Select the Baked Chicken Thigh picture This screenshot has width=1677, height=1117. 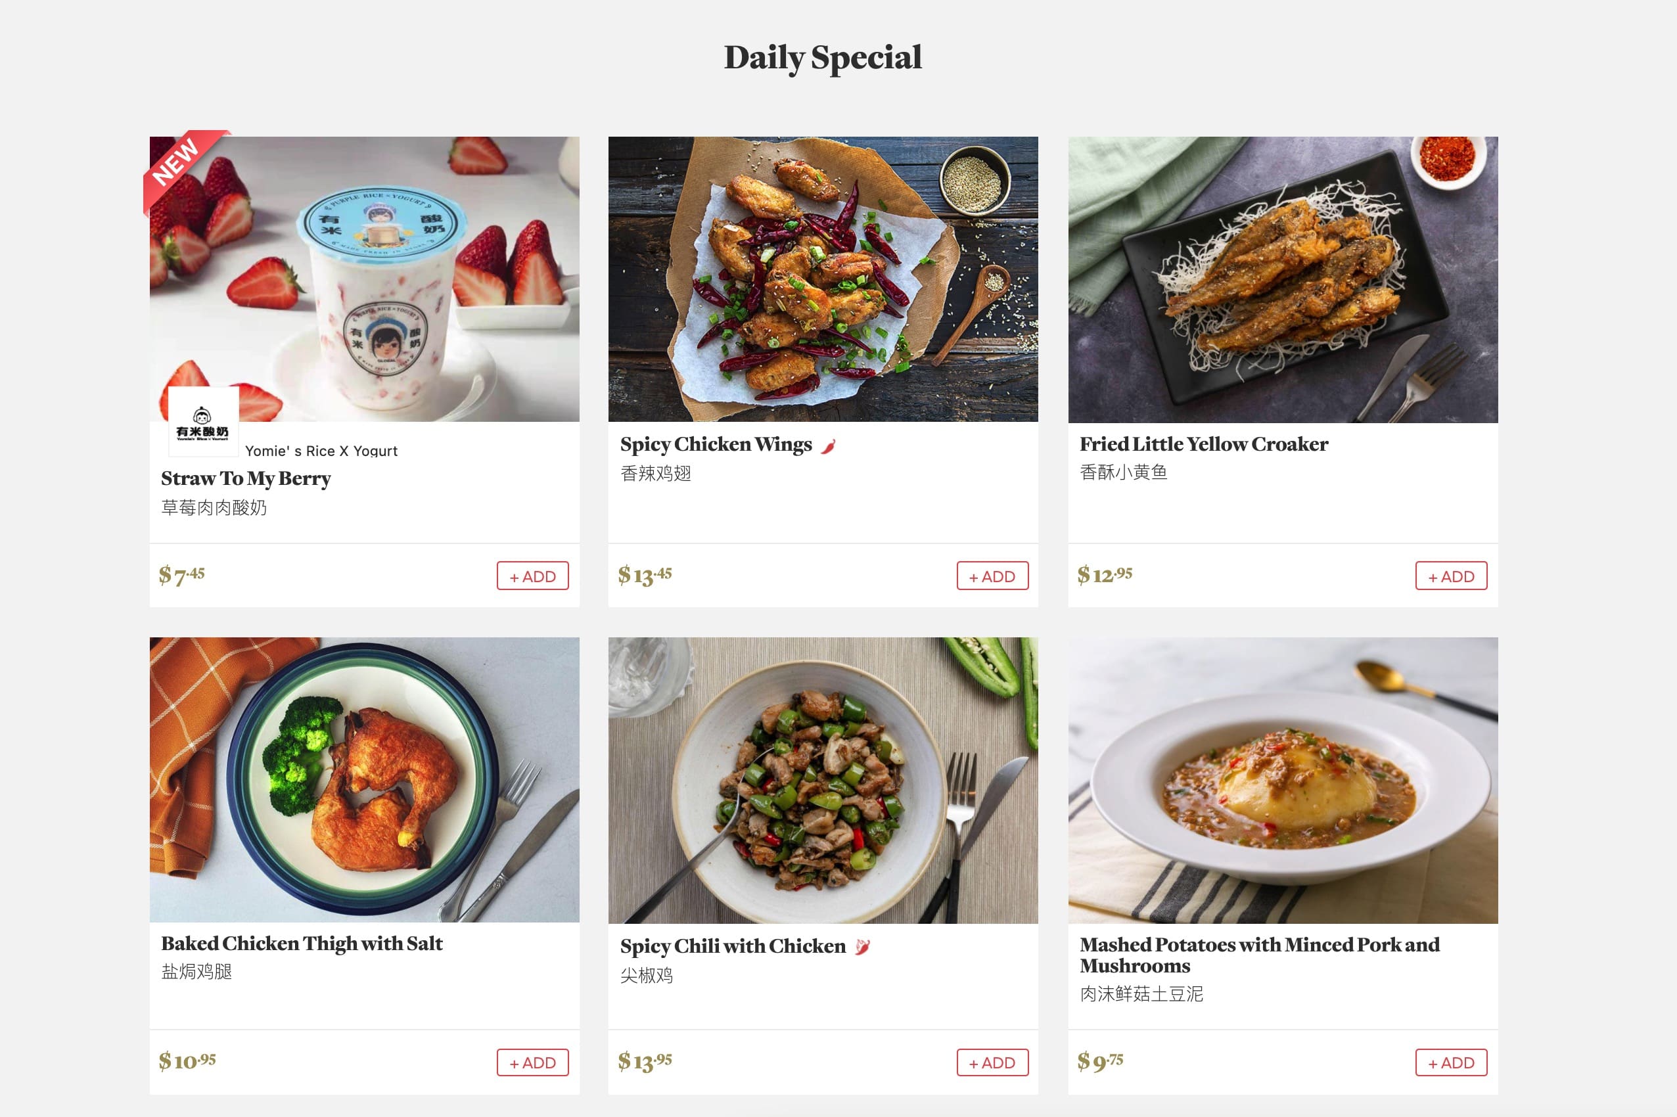point(364,779)
